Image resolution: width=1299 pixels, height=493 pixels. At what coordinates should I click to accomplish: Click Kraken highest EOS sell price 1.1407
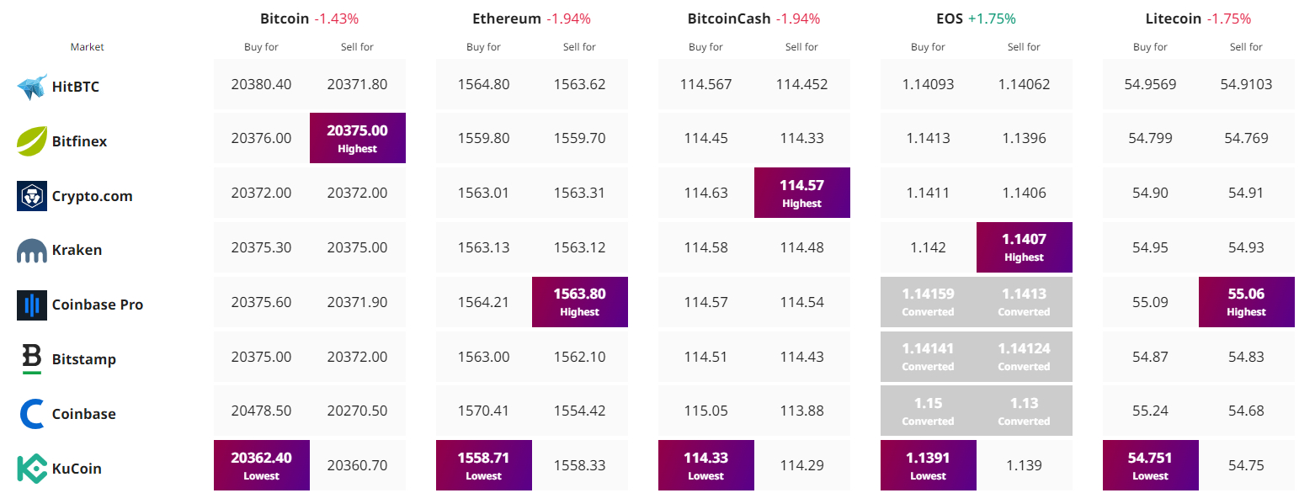coord(1025,247)
